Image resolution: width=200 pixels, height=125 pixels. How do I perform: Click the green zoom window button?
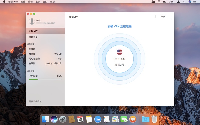[x=34, y=14]
